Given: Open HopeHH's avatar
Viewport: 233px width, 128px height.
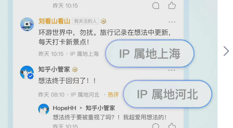Looking at the screenshot, I should coord(44,109).
